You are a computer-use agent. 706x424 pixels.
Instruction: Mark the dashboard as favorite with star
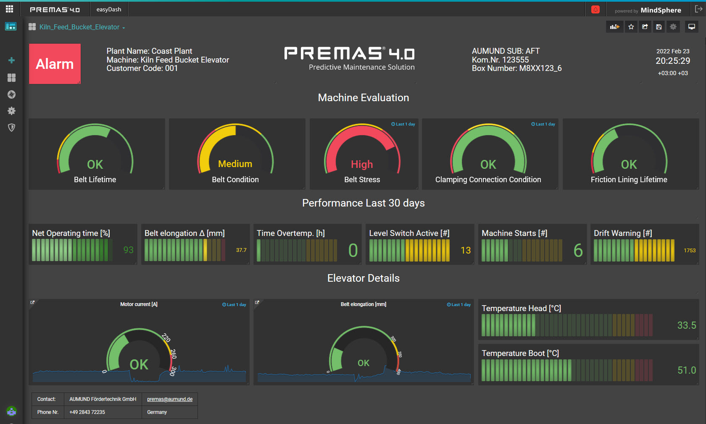pyautogui.click(x=631, y=27)
